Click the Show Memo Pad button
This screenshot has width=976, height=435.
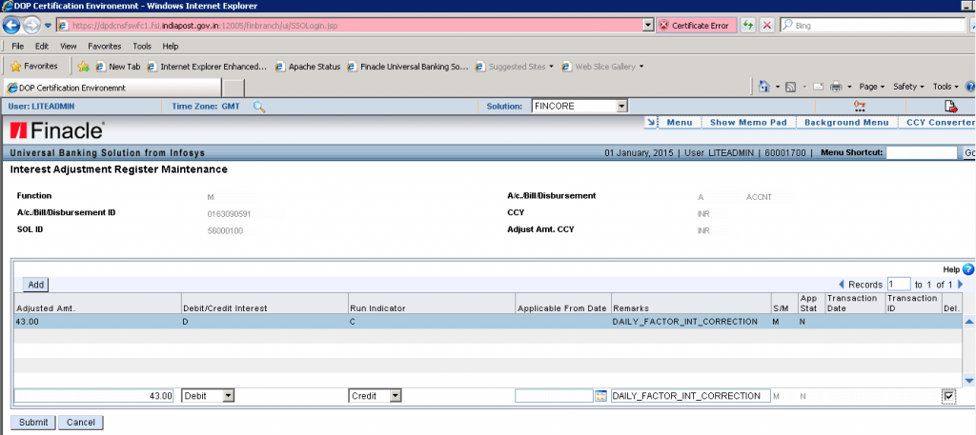point(748,123)
